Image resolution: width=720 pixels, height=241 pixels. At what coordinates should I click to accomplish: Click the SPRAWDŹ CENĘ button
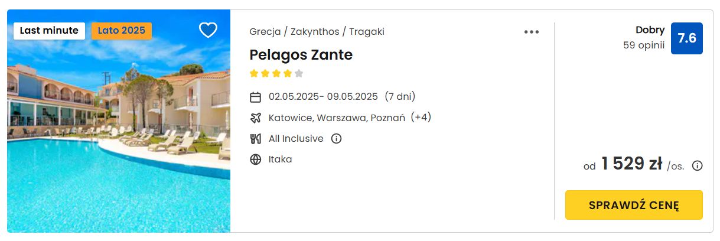pyautogui.click(x=634, y=205)
